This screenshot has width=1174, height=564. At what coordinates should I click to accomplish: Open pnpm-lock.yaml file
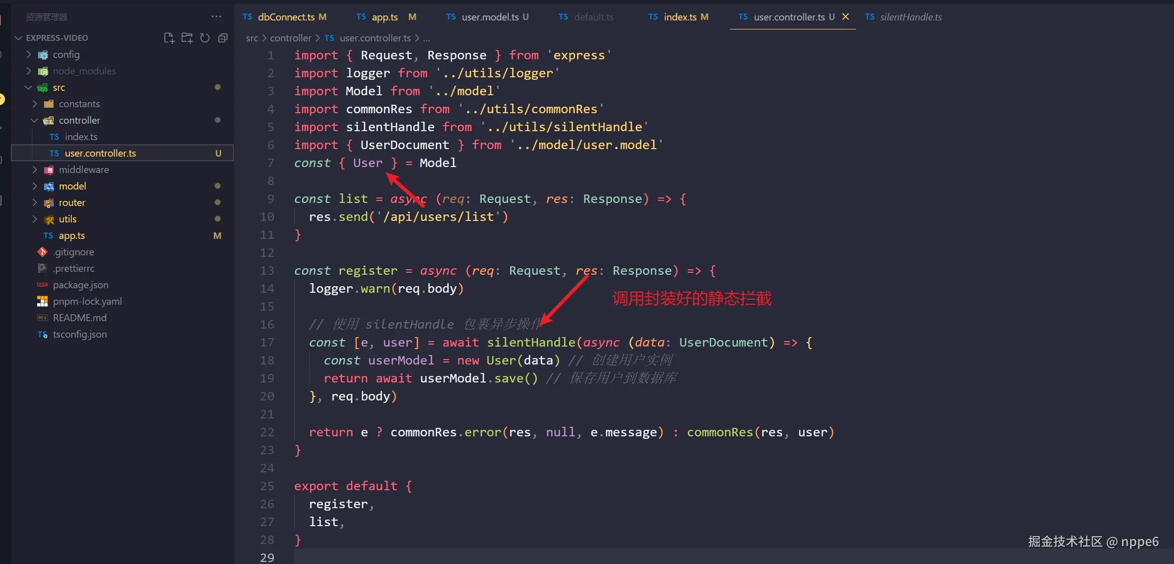[87, 301]
